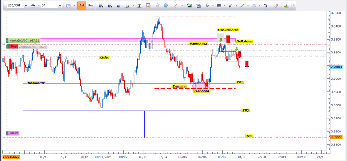Select the fan lines drawing tool
347x161 pixels.
[x=231, y=6]
